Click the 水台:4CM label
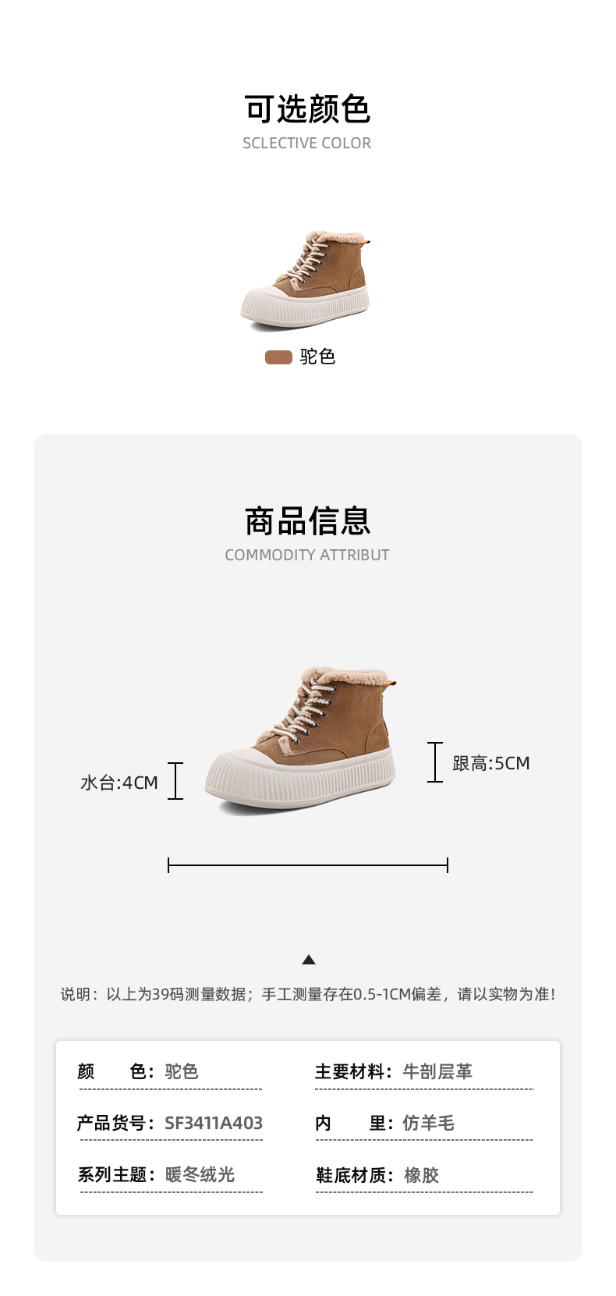Viewport: 616px width, 1296px height. (x=119, y=783)
